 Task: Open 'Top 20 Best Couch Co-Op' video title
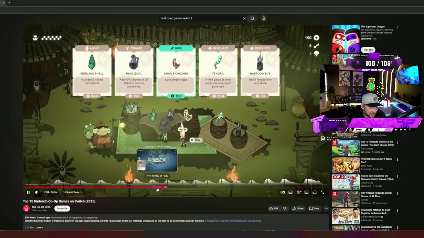[x=377, y=178]
